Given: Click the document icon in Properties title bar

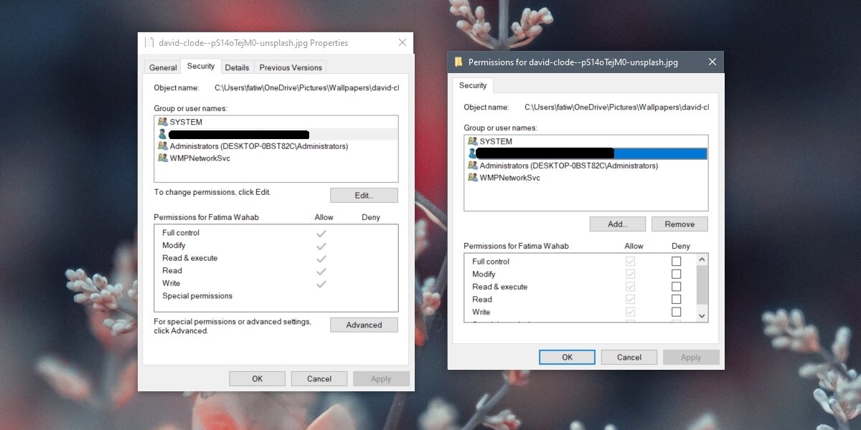Looking at the screenshot, I should coord(151,42).
